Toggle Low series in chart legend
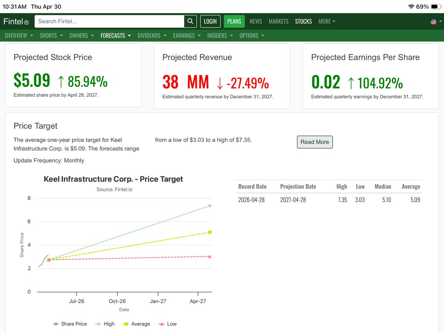444x333 pixels. coord(168,324)
